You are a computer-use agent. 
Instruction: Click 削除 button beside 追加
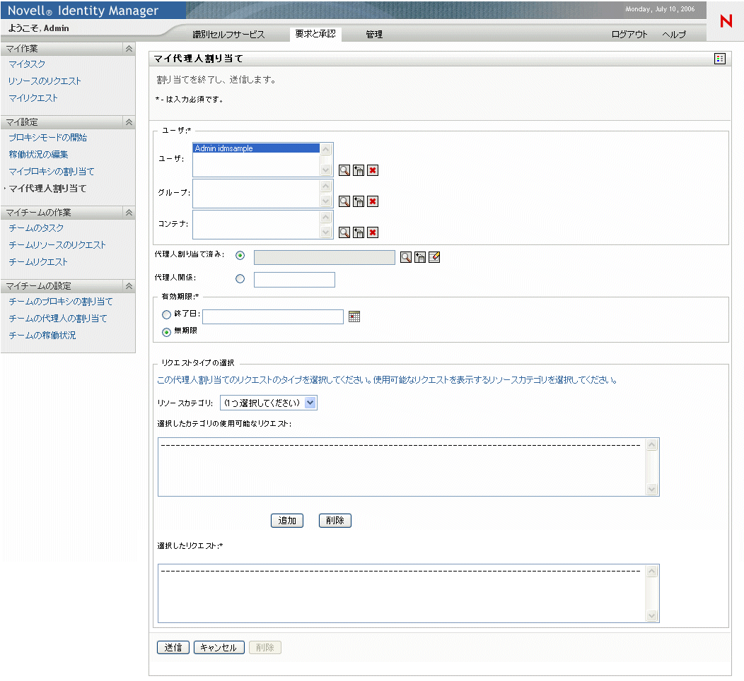[335, 521]
